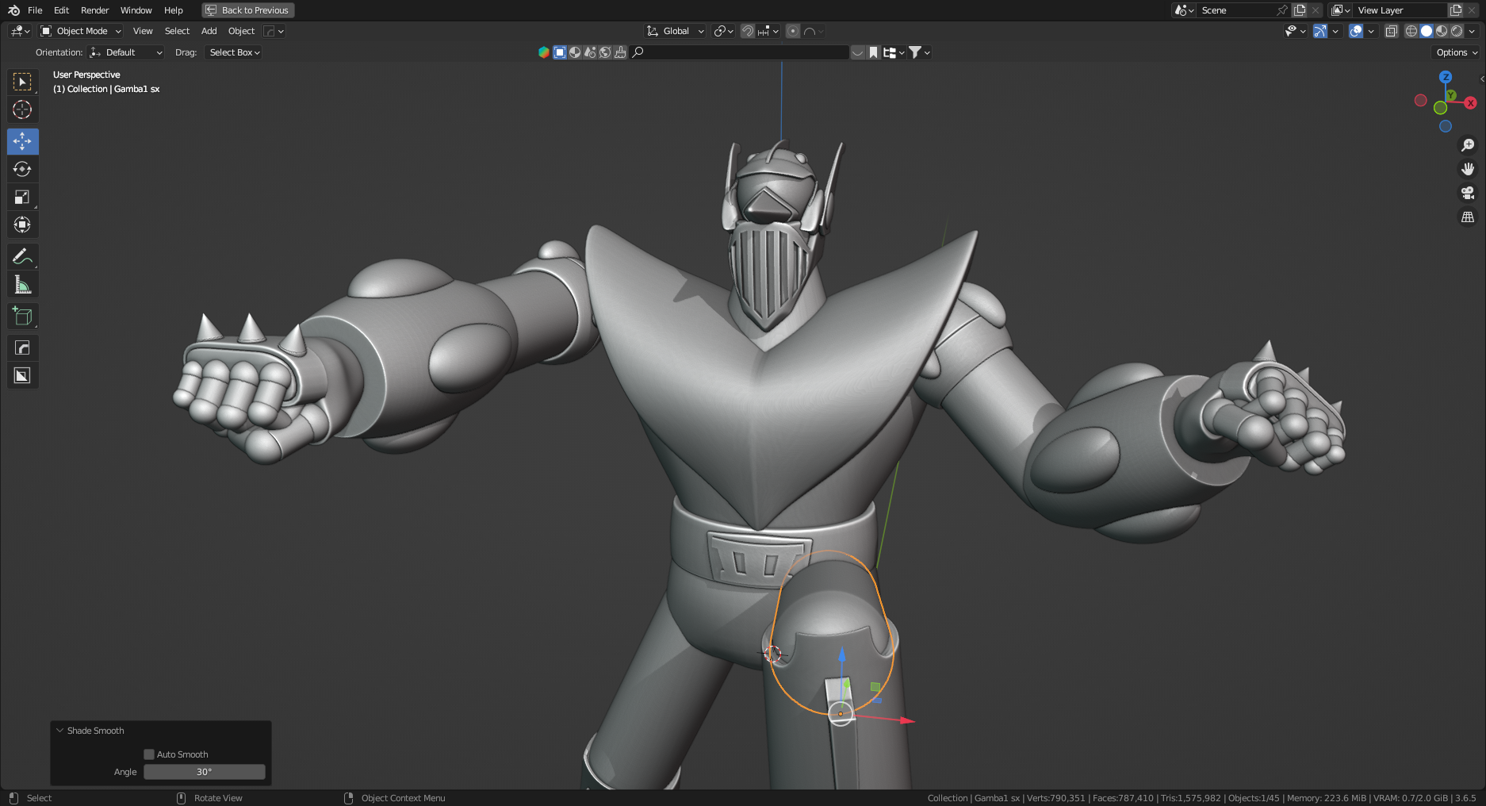Viewport: 1486px width, 806px height.
Task: Click the globe icon beside search field
Action: [605, 52]
